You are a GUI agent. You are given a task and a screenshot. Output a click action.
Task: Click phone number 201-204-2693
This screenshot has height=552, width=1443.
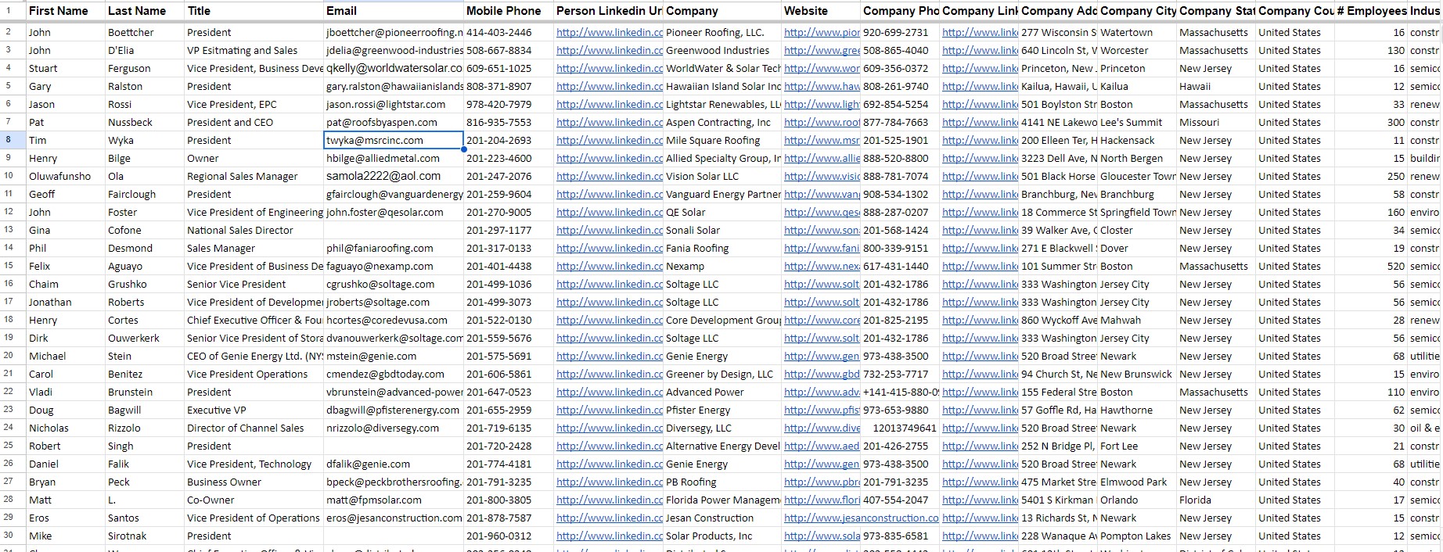[x=509, y=140]
